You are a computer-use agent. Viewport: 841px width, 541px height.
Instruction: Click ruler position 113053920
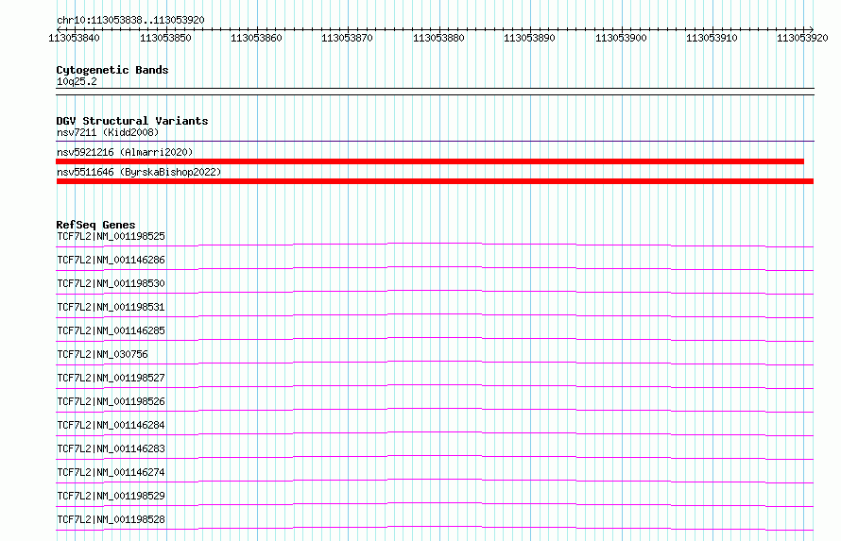pos(802,38)
